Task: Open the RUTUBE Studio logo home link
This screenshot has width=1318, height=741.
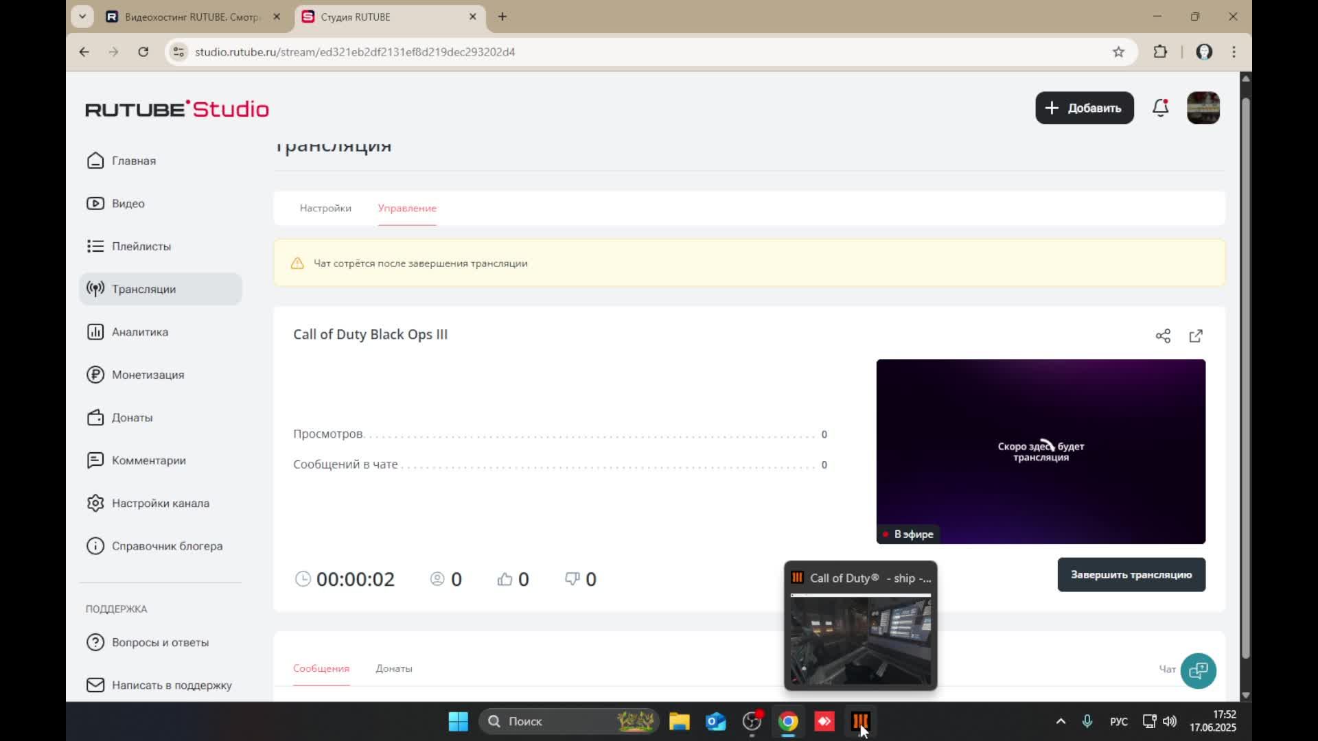Action: (177, 109)
